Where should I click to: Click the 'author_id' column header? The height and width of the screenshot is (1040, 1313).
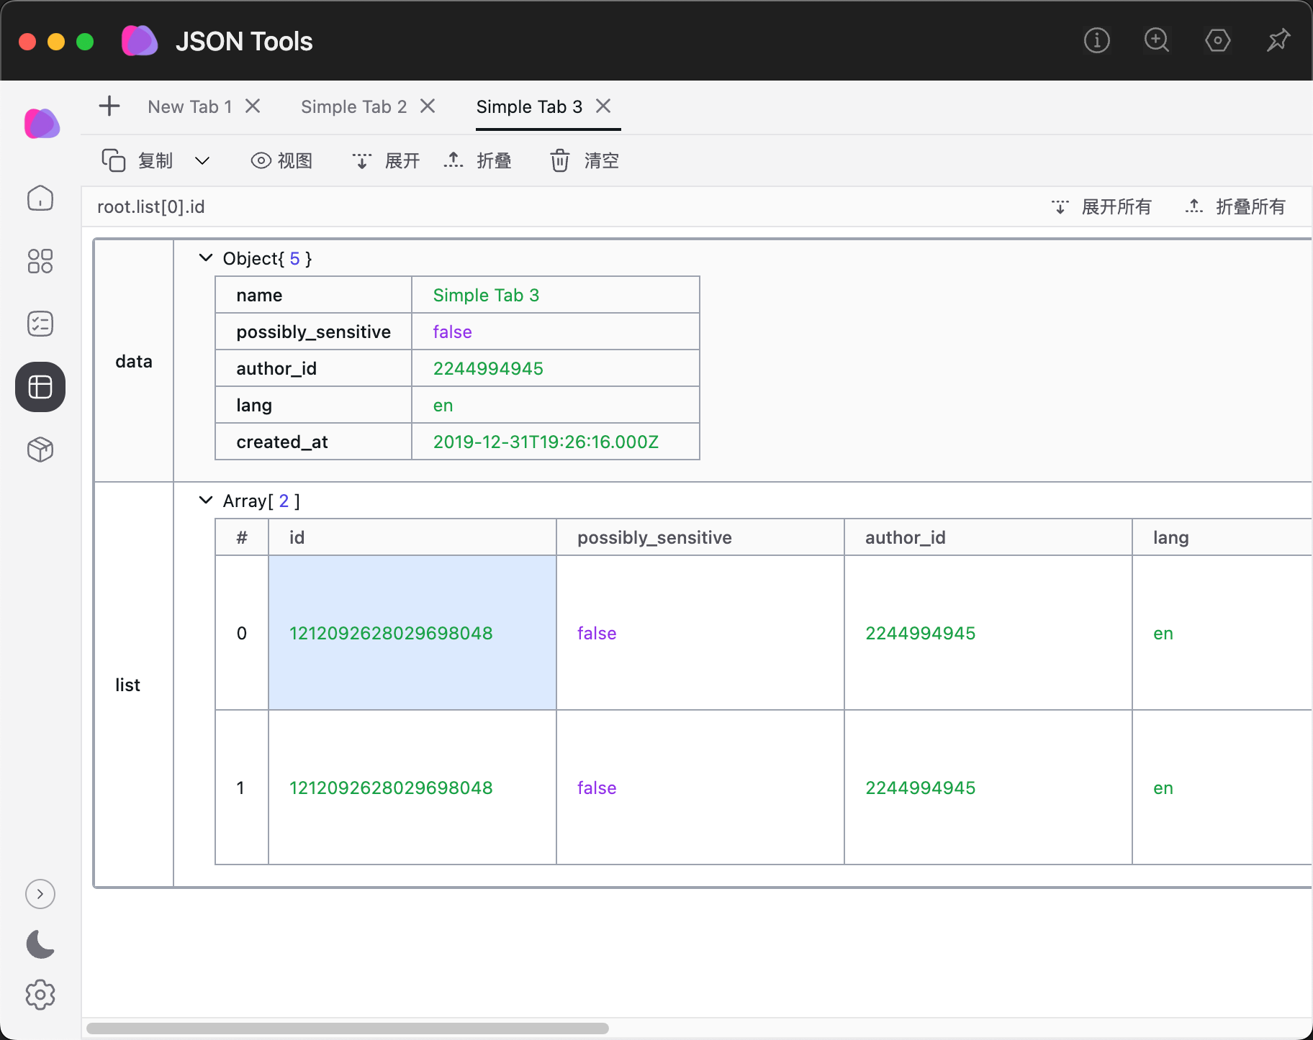pyautogui.click(x=988, y=537)
